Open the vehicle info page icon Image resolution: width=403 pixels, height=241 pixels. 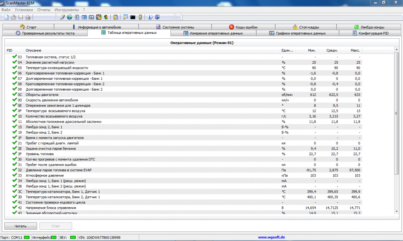click(77, 17)
